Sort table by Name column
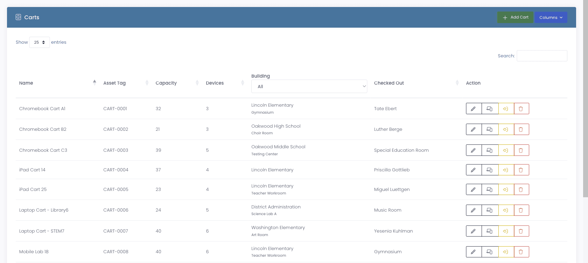The width and height of the screenshot is (588, 263). click(x=58, y=83)
